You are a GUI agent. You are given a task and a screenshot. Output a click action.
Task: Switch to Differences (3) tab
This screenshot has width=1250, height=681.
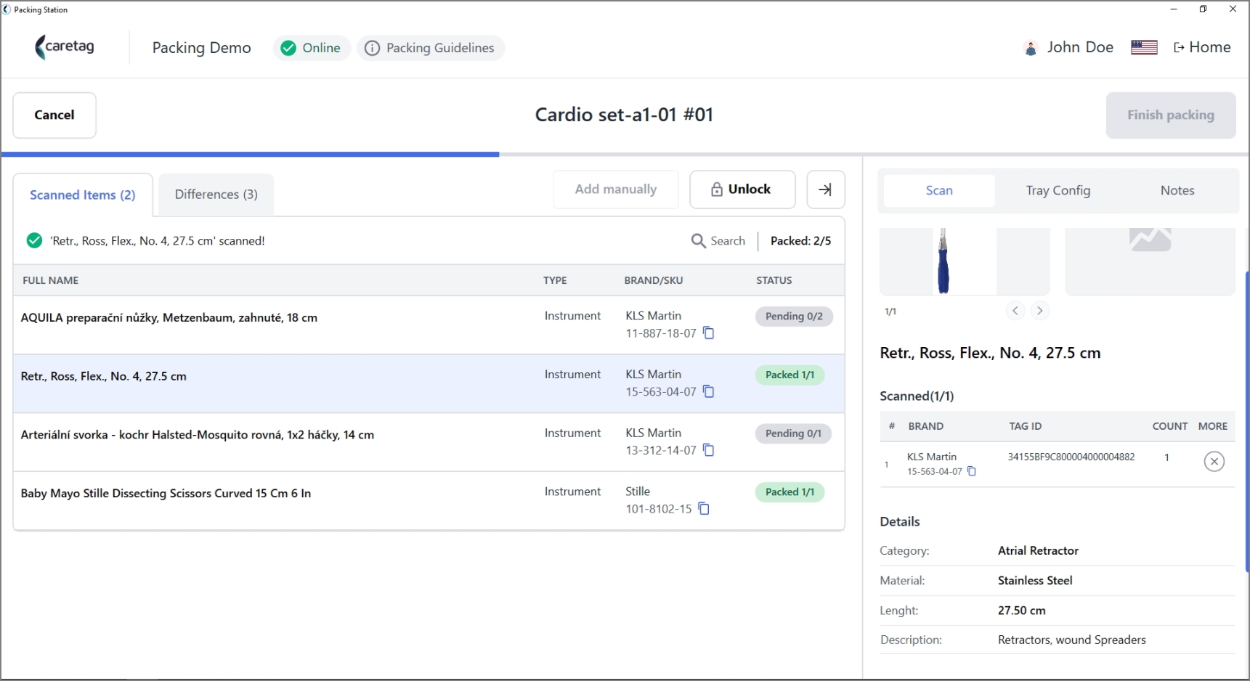point(216,195)
